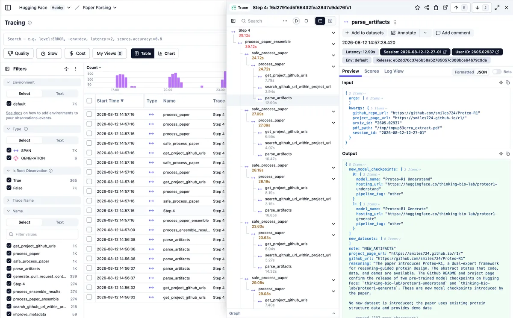Sort by Start Time column header
The width and height of the screenshot is (513, 318).
tap(110, 101)
